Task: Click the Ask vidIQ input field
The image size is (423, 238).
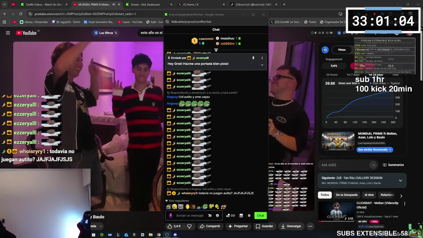Action: pos(344,165)
